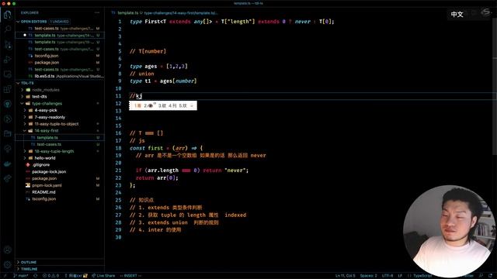
Task: Click line number 16 in the gutter
Action: coord(118,133)
